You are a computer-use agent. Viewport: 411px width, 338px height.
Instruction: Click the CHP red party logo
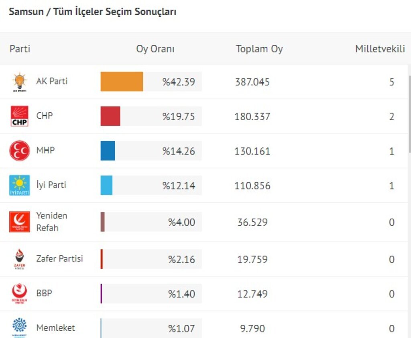(19, 116)
